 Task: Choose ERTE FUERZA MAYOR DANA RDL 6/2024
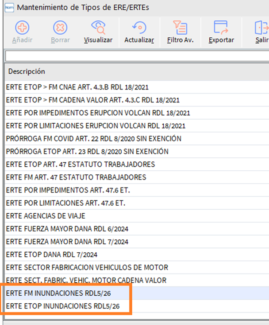point(67,229)
